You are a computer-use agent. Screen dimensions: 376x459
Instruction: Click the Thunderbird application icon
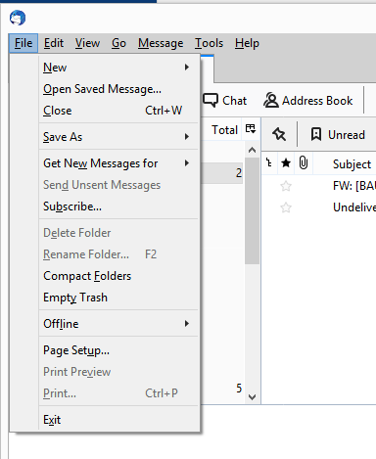pyautogui.click(x=18, y=18)
